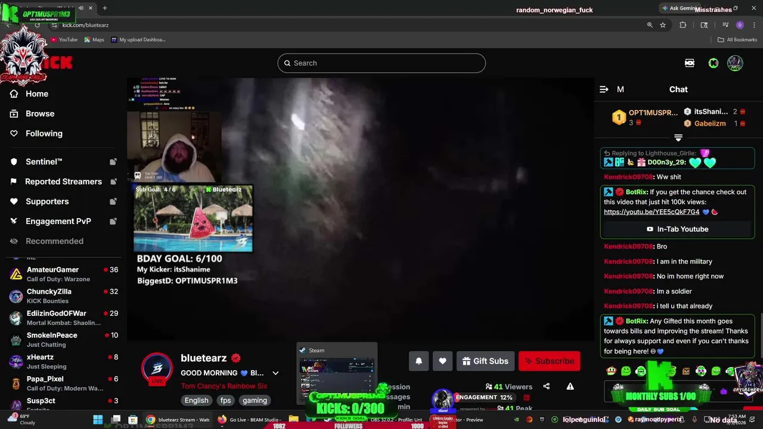Click the stream video player

coord(361,209)
